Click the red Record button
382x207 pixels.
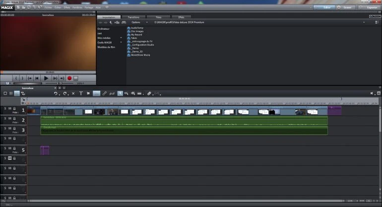tap(69, 78)
